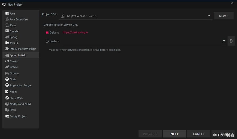Screen dimensions: 237x139
Task: Click the Groovy icon
Action: pos(7,73)
